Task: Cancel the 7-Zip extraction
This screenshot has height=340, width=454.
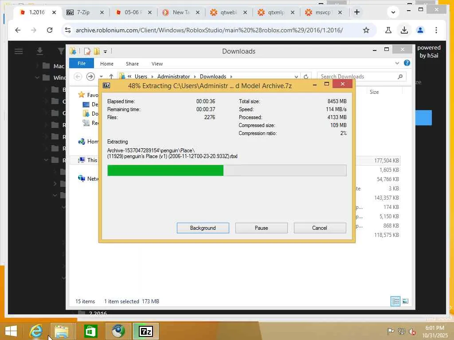Action: (x=320, y=228)
